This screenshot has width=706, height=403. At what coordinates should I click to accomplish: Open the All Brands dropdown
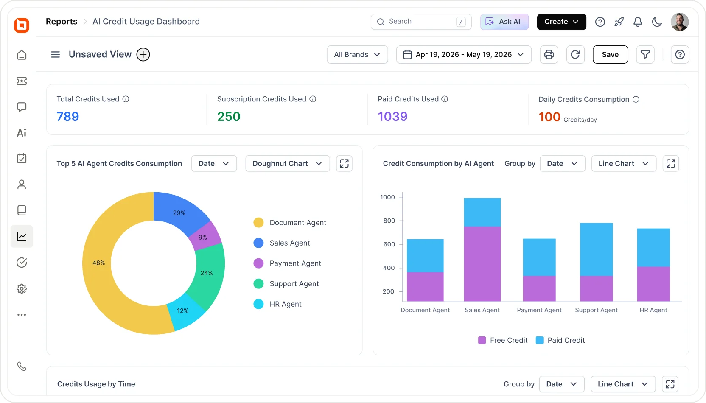[357, 54]
